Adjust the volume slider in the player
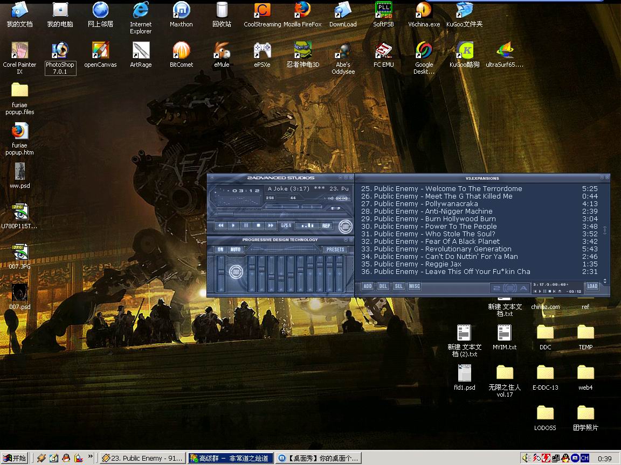Viewport: 621px width, 465px height. click(x=281, y=207)
